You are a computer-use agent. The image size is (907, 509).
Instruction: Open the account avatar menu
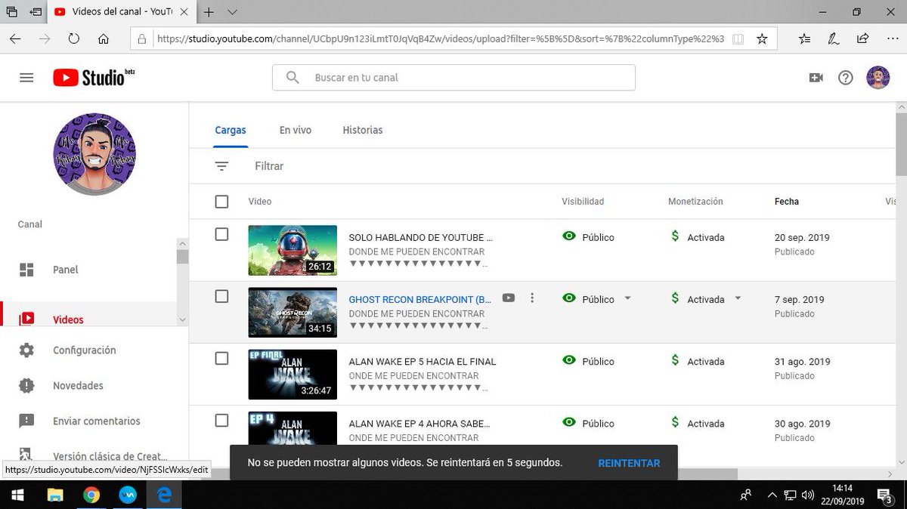coord(878,77)
